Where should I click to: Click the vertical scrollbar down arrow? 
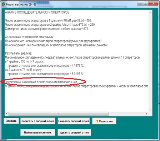coord(150,109)
